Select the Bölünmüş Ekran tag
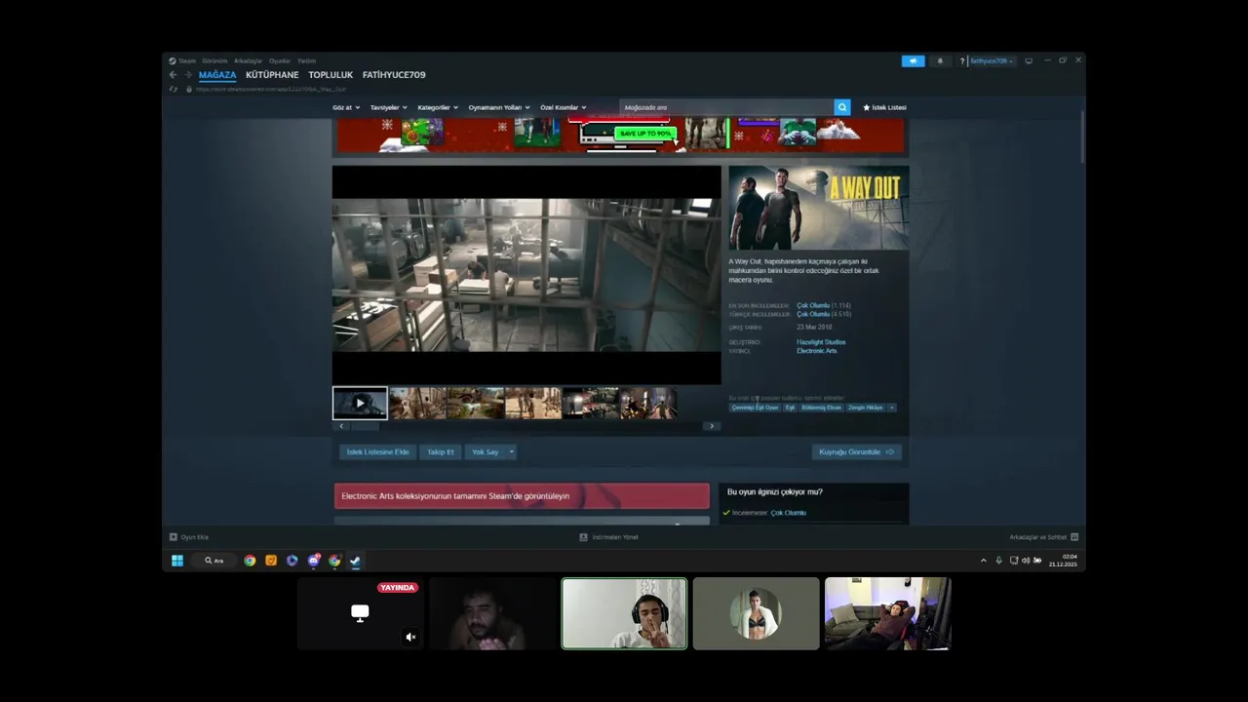 (821, 408)
